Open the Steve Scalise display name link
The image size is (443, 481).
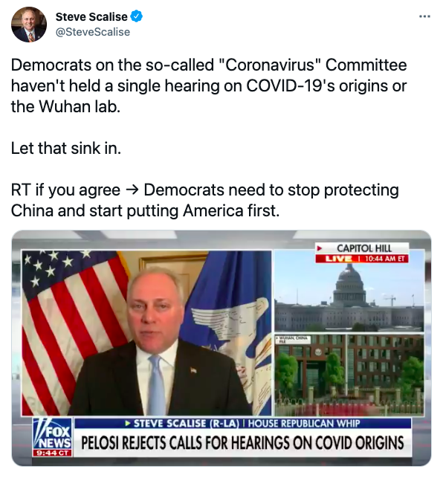[91, 16]
